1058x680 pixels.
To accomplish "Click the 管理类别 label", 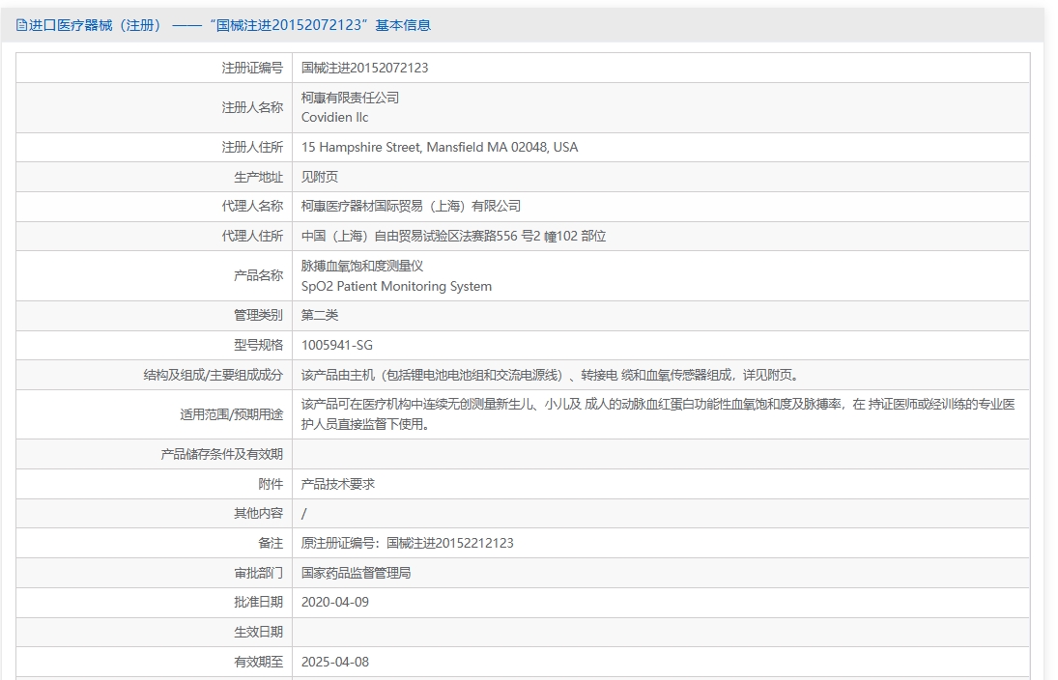I will coord(258,316).
